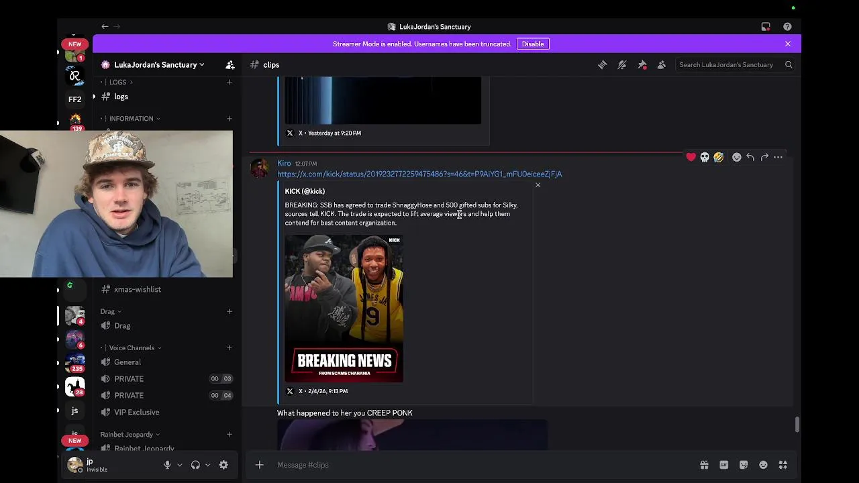Open User Settings gear
The image size is (859, 483).
tap(223, 465)
